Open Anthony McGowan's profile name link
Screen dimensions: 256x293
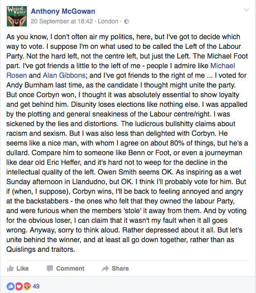63,11
